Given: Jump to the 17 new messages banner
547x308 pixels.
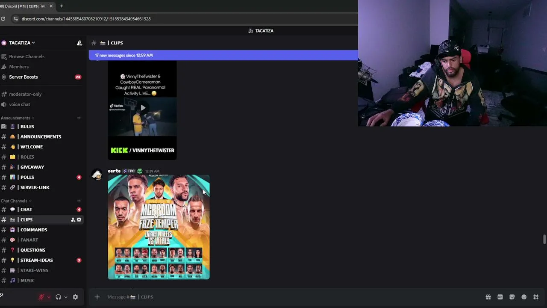Looking at the screenshot, I should point(223,55).
